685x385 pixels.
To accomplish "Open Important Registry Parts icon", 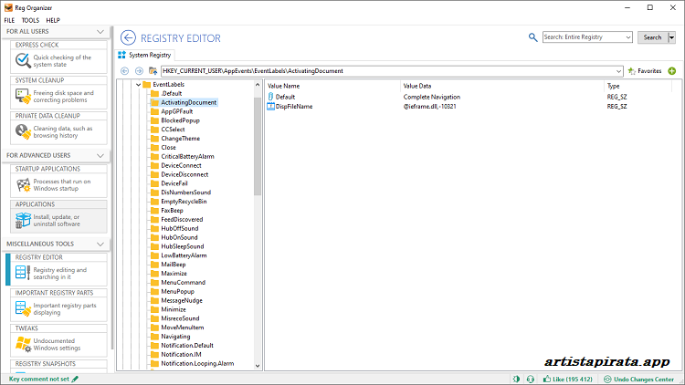I will (x=23, y=309).
